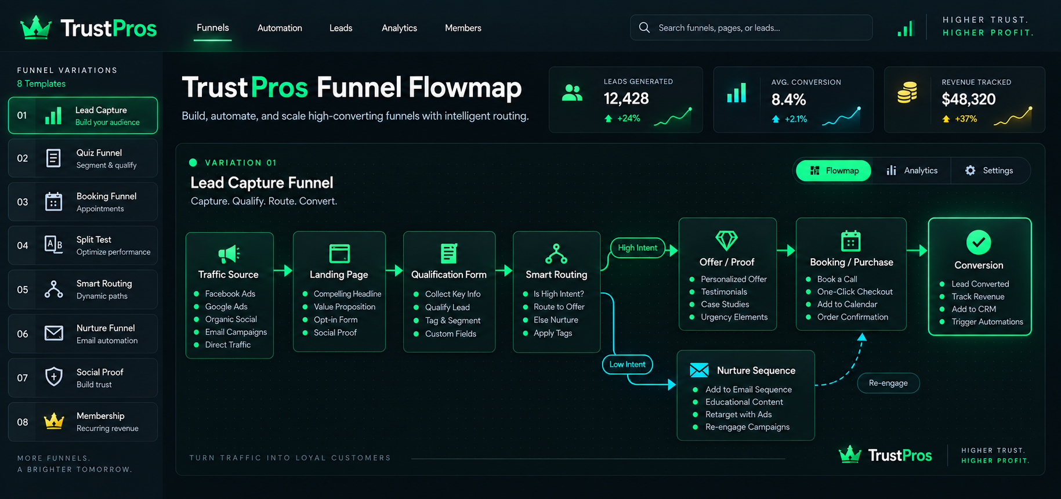Click Trigger Automations in Conversion card
This screenshot has width=1061, height=499.
pyautogui.click(x=987, y=321)
